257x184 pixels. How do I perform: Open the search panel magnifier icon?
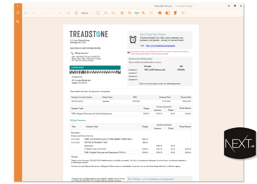tap(18, 22)
